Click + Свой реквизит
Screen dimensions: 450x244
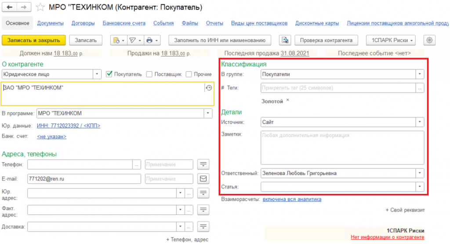(x=405, y=210)
